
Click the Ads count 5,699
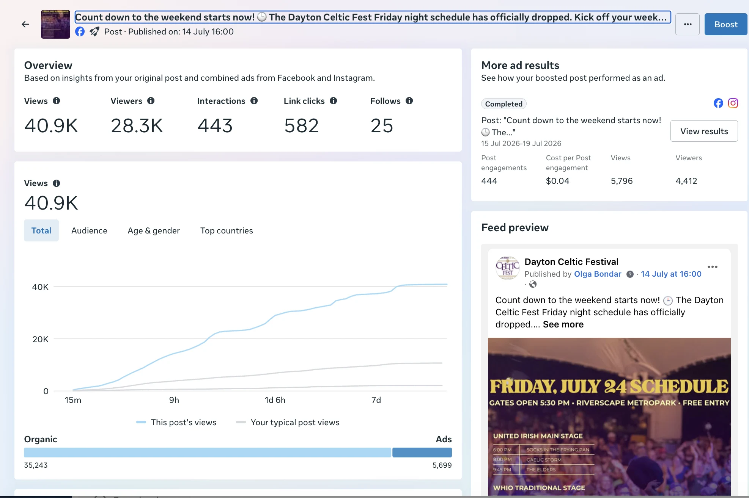click(x=442, y=465)
